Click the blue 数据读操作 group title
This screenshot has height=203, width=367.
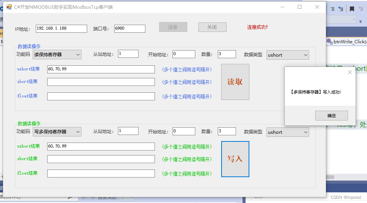point(29,46)
